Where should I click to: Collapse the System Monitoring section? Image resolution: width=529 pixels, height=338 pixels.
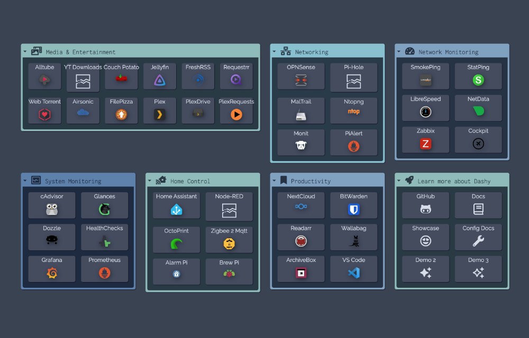25,181
